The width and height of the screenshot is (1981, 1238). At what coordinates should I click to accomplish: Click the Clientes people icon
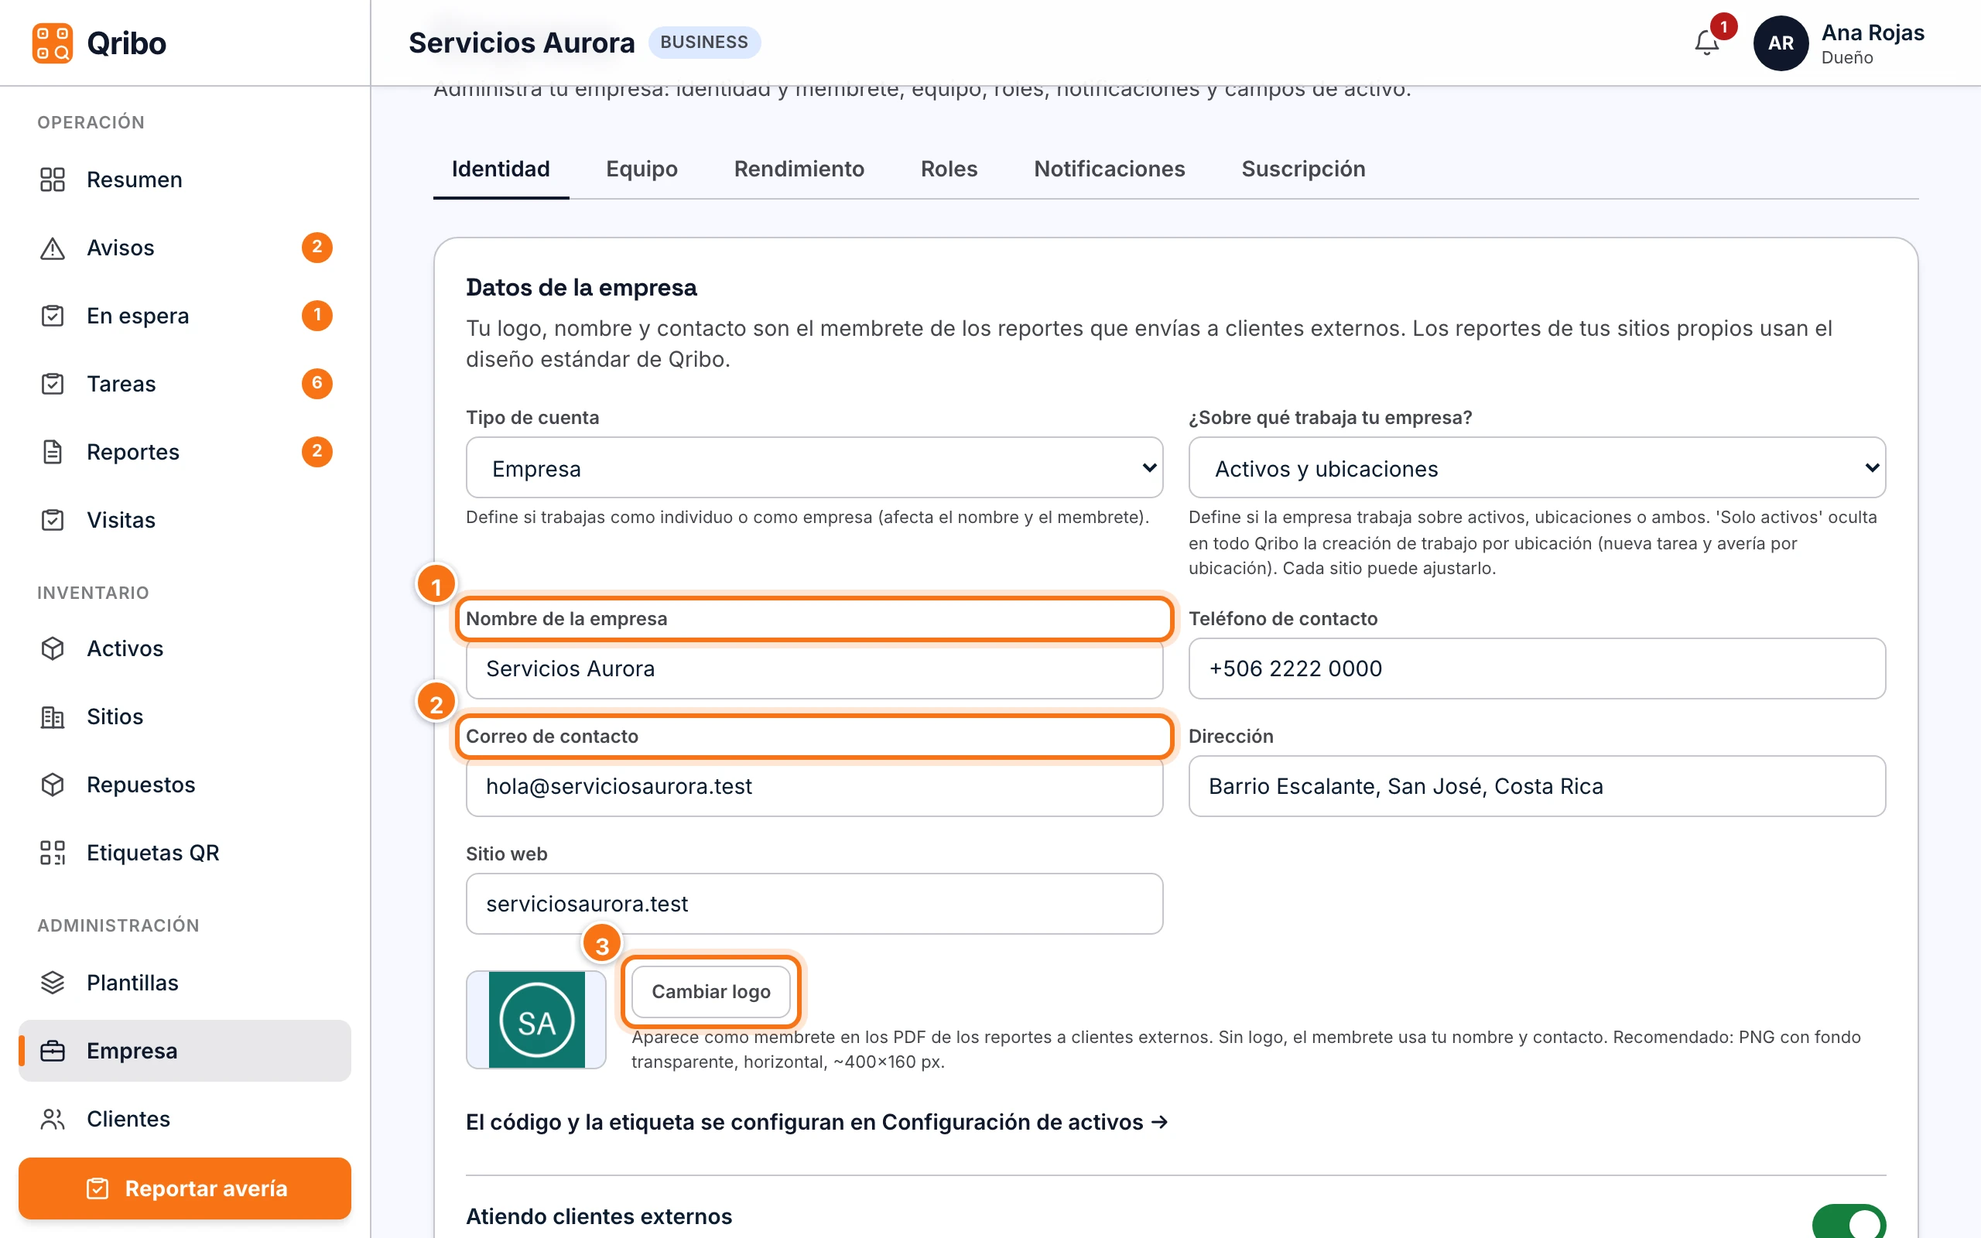pyautogui.click(x=53, y=1119)
